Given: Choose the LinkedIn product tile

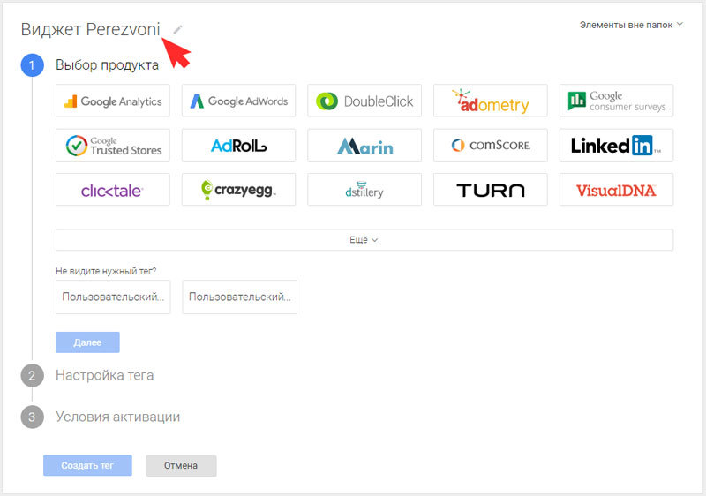Looking at the screenshot, I should pos(616,146).
